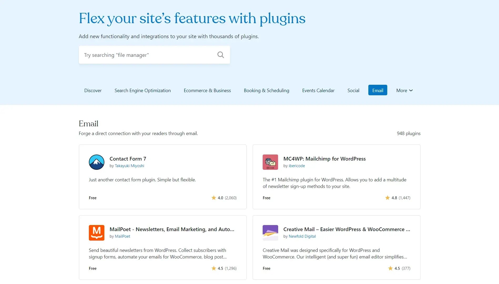Open the Creative Mail plugin title

(347, 229)
